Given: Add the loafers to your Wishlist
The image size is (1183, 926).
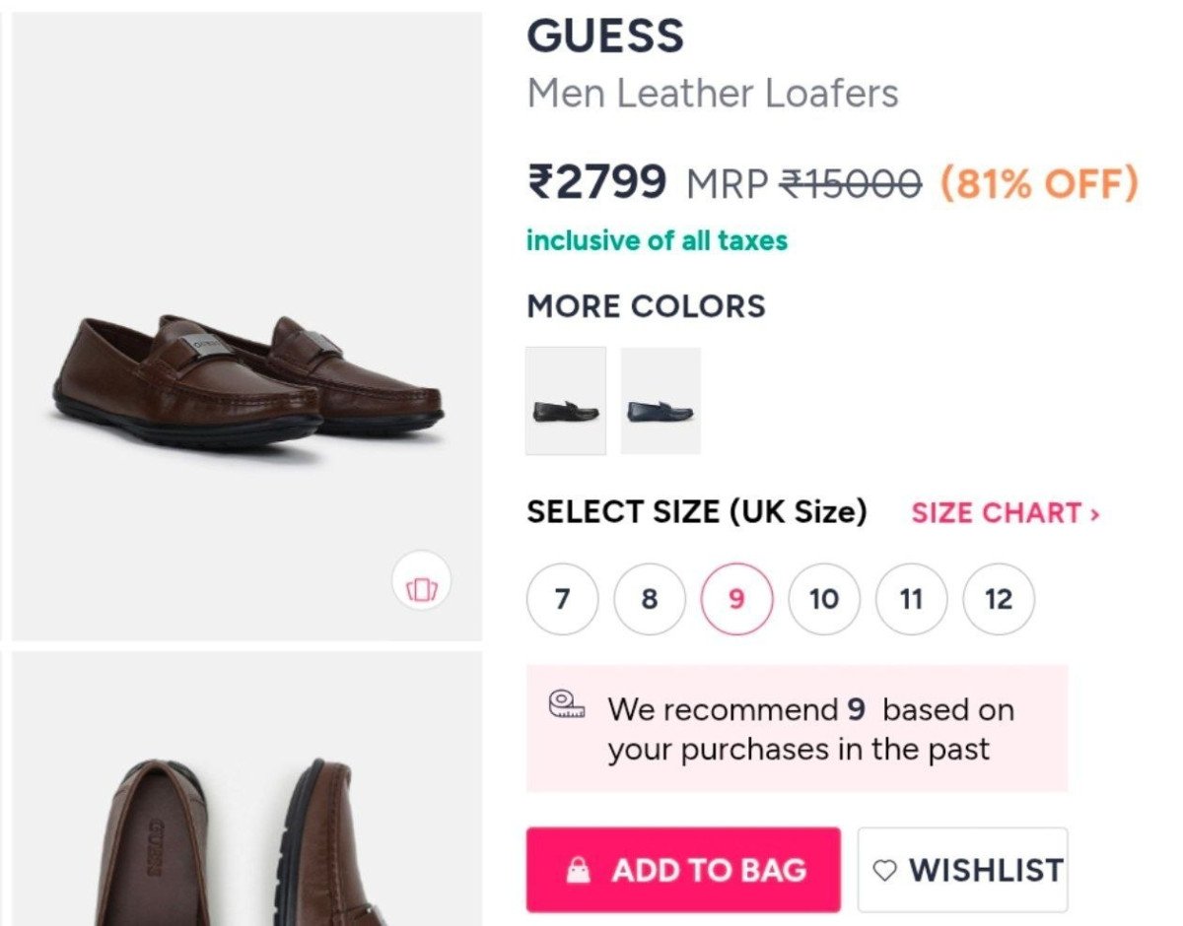Looking at the screenshot, I should coord(962,870).
